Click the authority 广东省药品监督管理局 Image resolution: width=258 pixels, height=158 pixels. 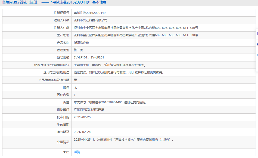89,110
